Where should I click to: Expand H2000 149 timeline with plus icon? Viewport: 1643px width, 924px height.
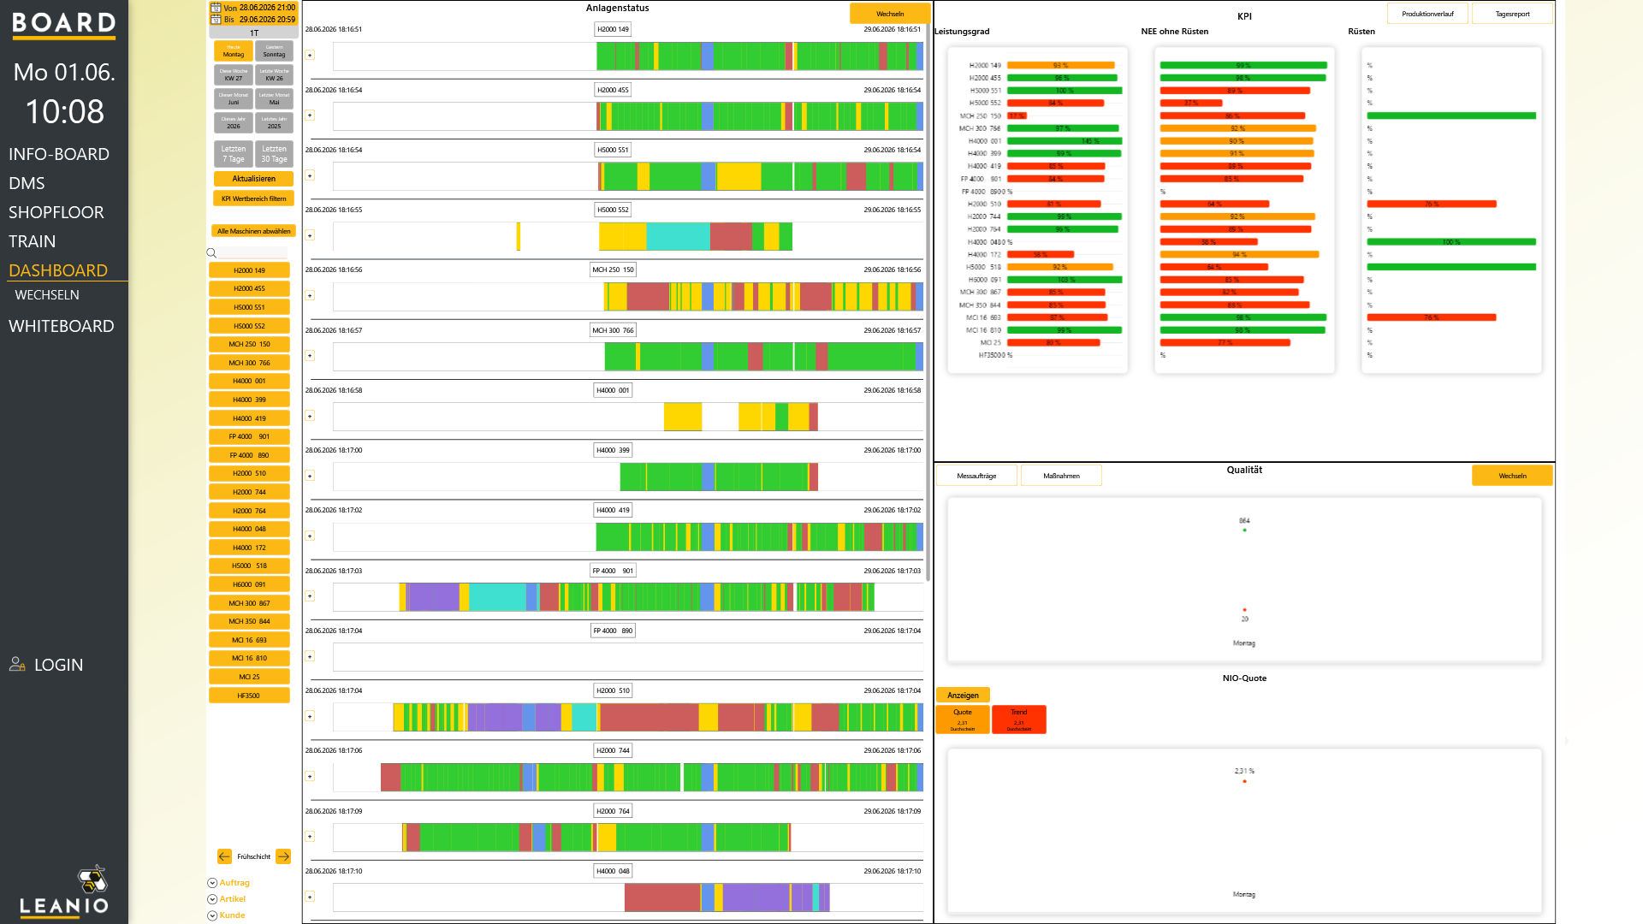(310, 55)
